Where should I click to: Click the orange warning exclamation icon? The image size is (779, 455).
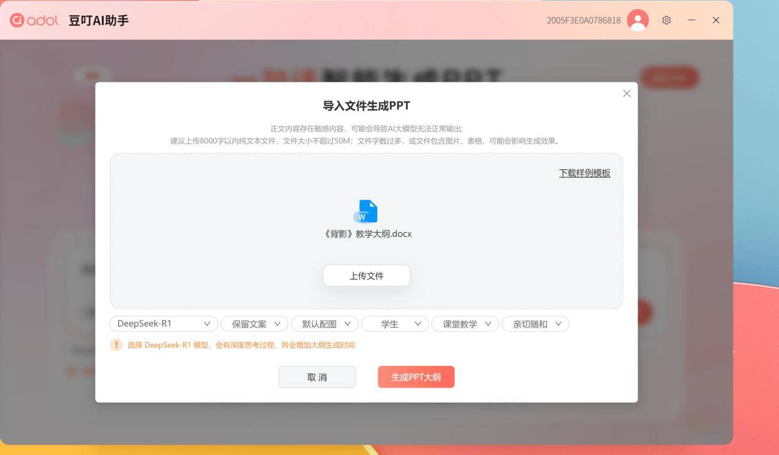116,345
